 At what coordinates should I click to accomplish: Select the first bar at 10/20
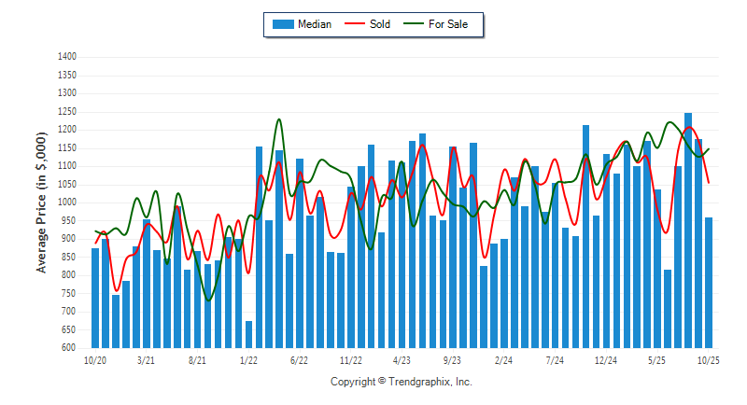coord(95,299)
